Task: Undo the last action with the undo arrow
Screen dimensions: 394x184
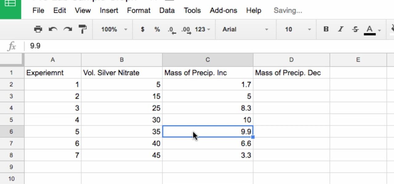Action: (x=53, y=29)
